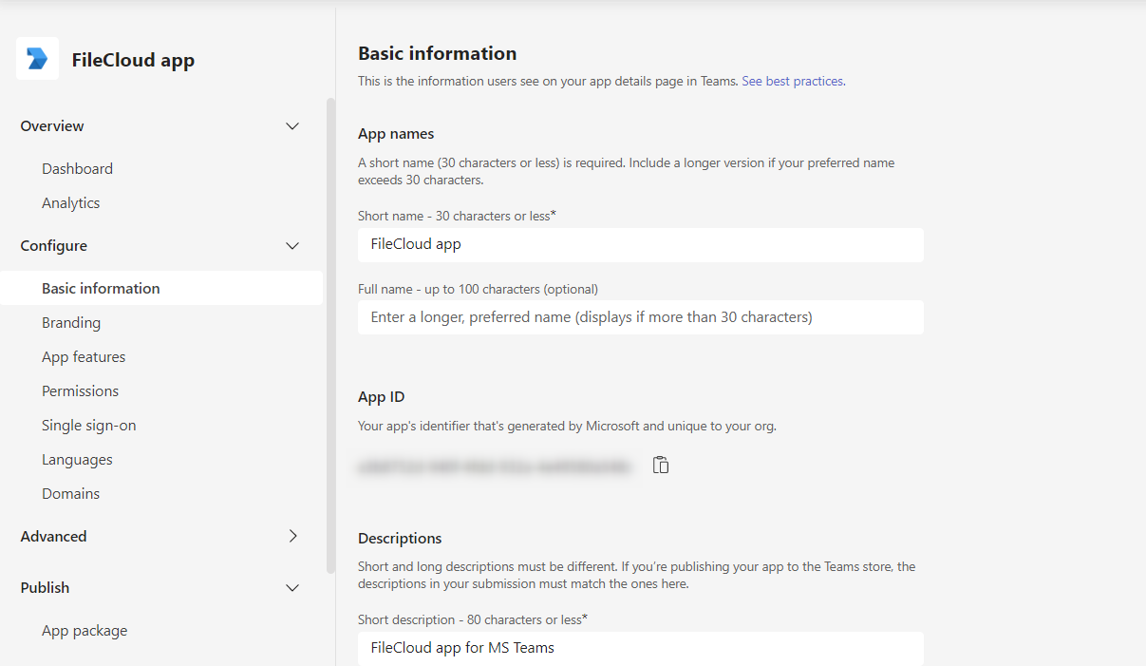Navigate to Permissions
Image resolution: width=1146 pixels, height=666 pixels.
(80, 391)
